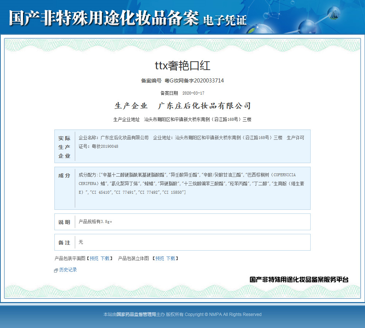The image size is (365, 328).
Task: Click the filing number 粤G妆网备字2020033714
Action: [194, 81]
